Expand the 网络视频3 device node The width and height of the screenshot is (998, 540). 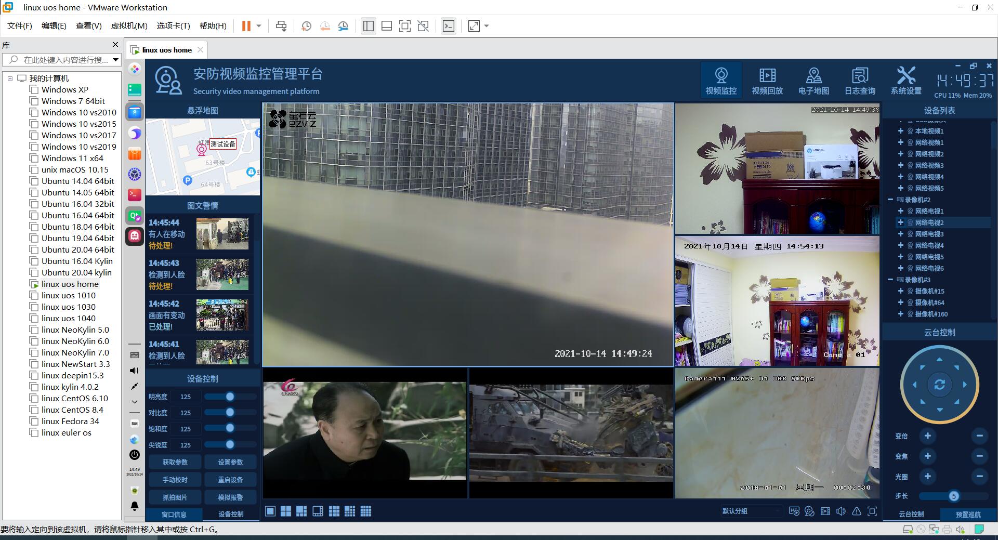(x=901, y=165)
